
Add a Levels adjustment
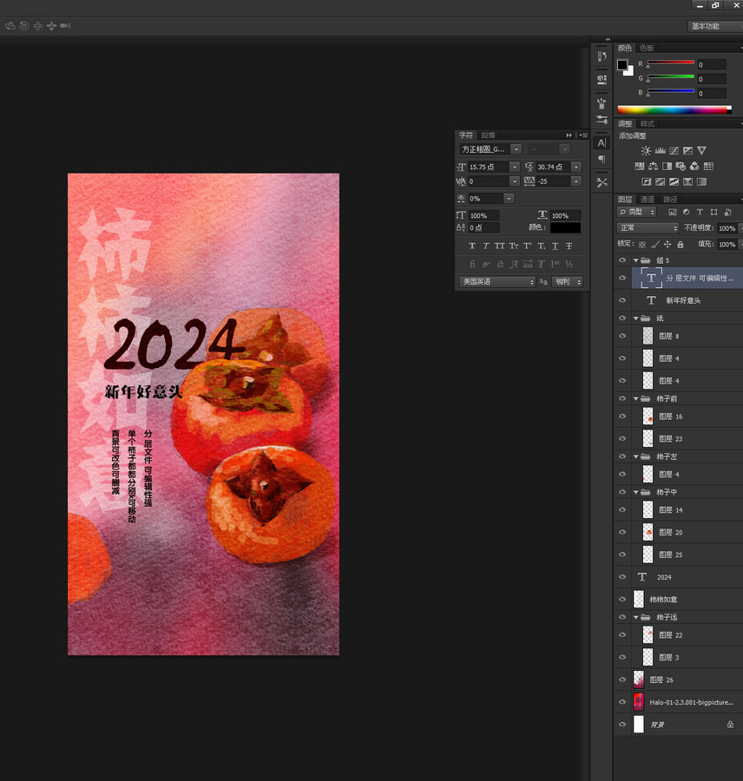[661, 150]
